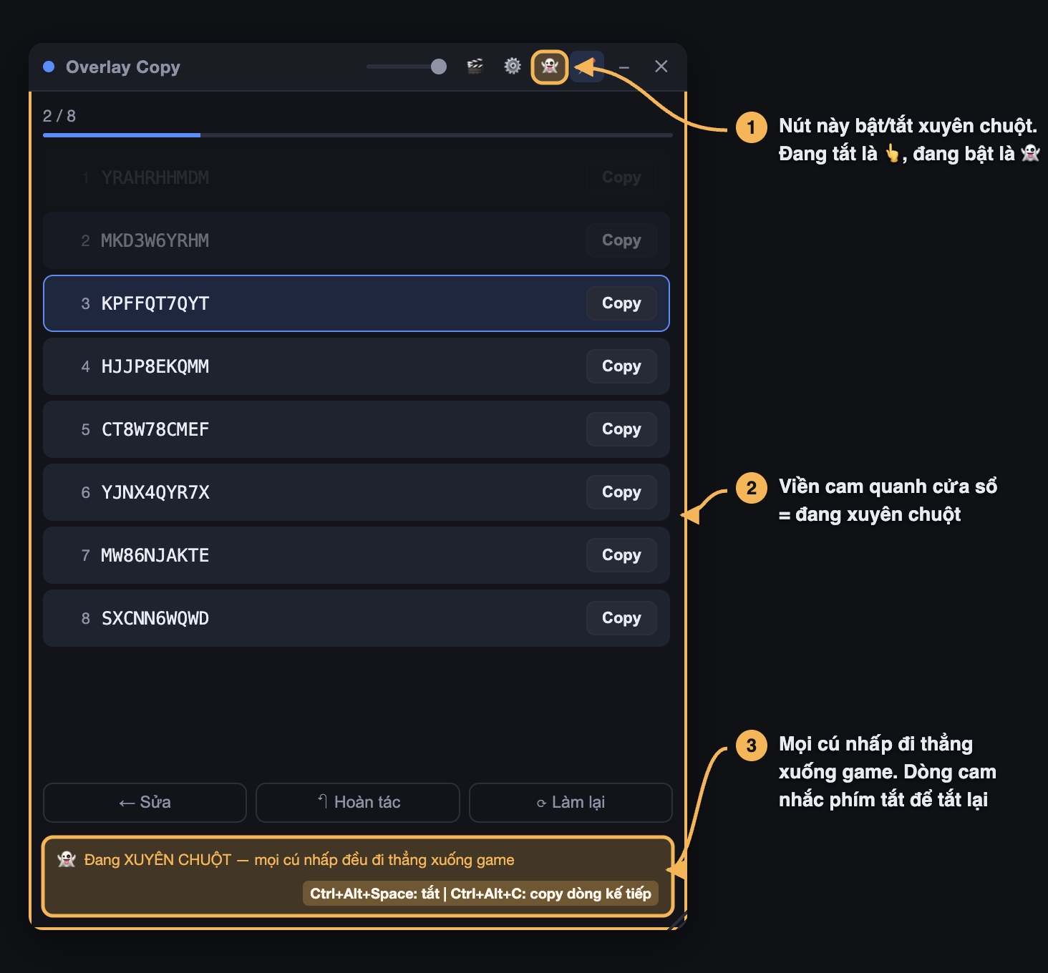This screenshot has width=1048, height=973.
Task: Select the code text YRAHRHHMDM
Action: [155, 177]
